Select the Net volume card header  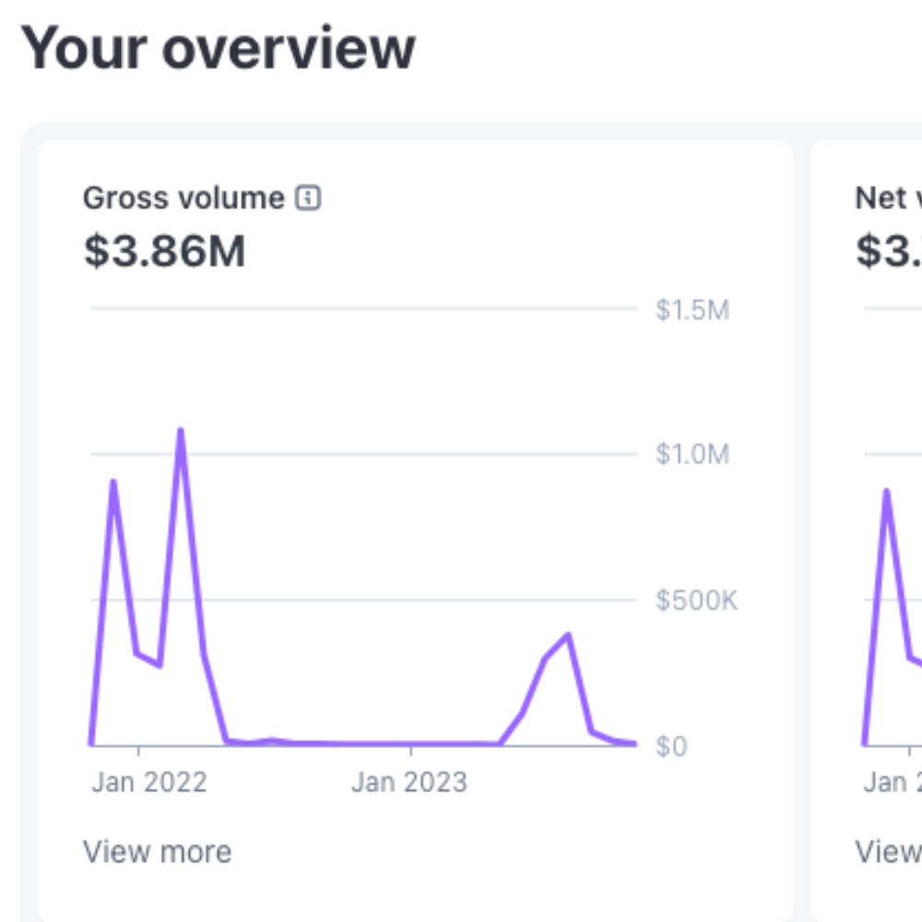[889, 196]
